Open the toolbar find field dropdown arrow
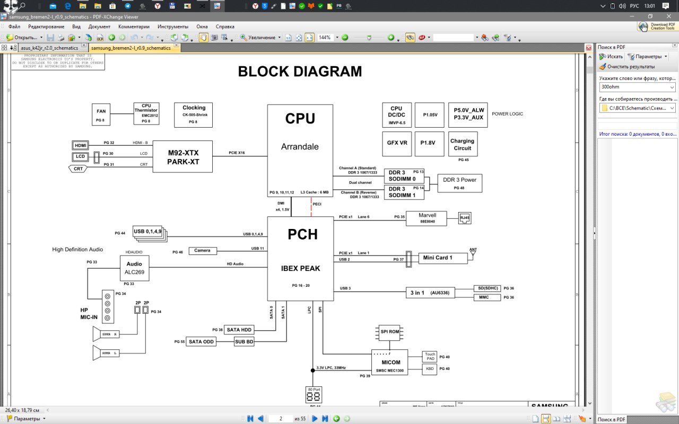 pyautogui.click(x=477, y=38)
